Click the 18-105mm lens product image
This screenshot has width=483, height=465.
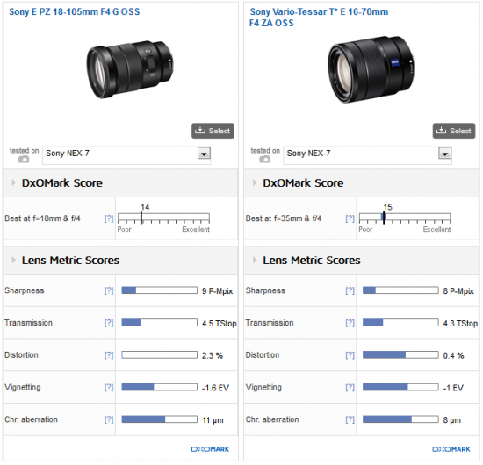tap(130, 69)
